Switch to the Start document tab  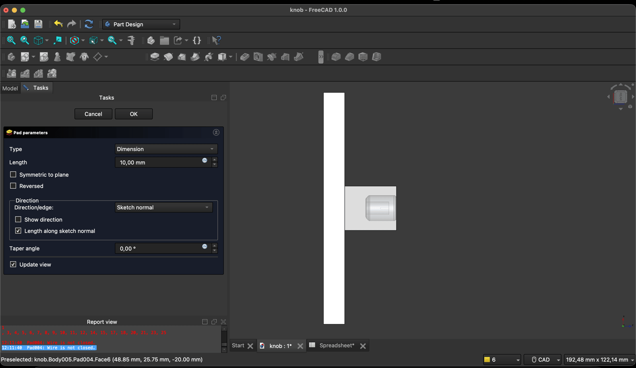point(238,345)
